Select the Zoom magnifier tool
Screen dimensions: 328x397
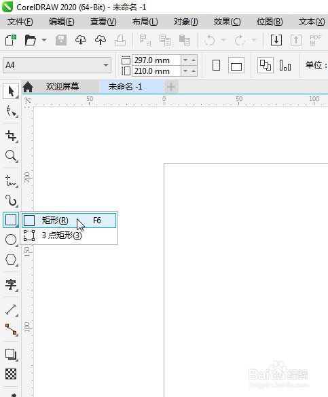(11, 155)
